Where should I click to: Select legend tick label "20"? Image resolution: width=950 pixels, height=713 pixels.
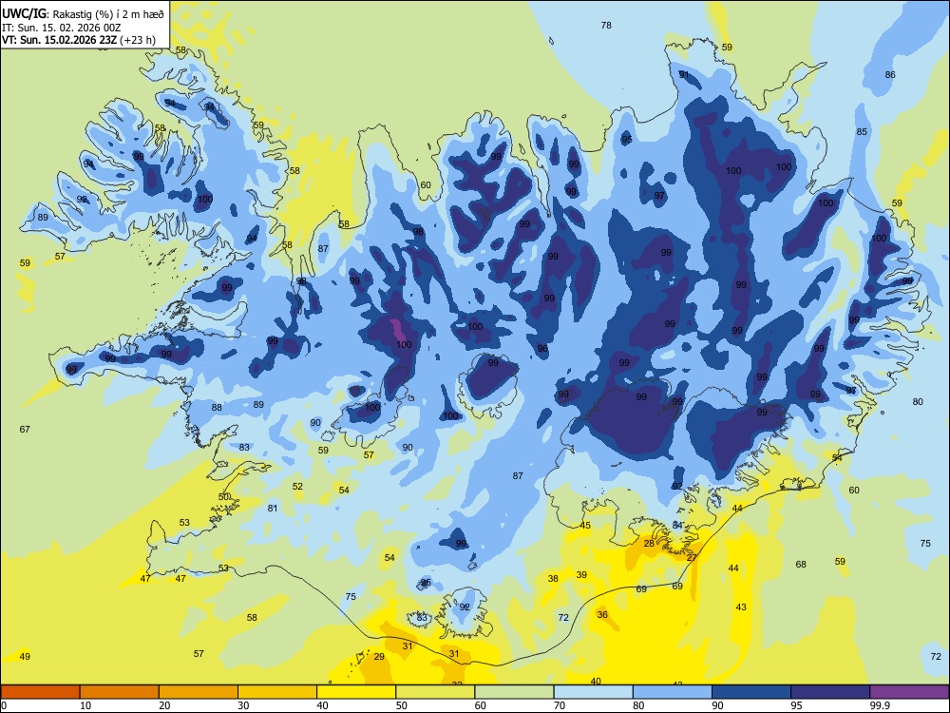(164, 705)
